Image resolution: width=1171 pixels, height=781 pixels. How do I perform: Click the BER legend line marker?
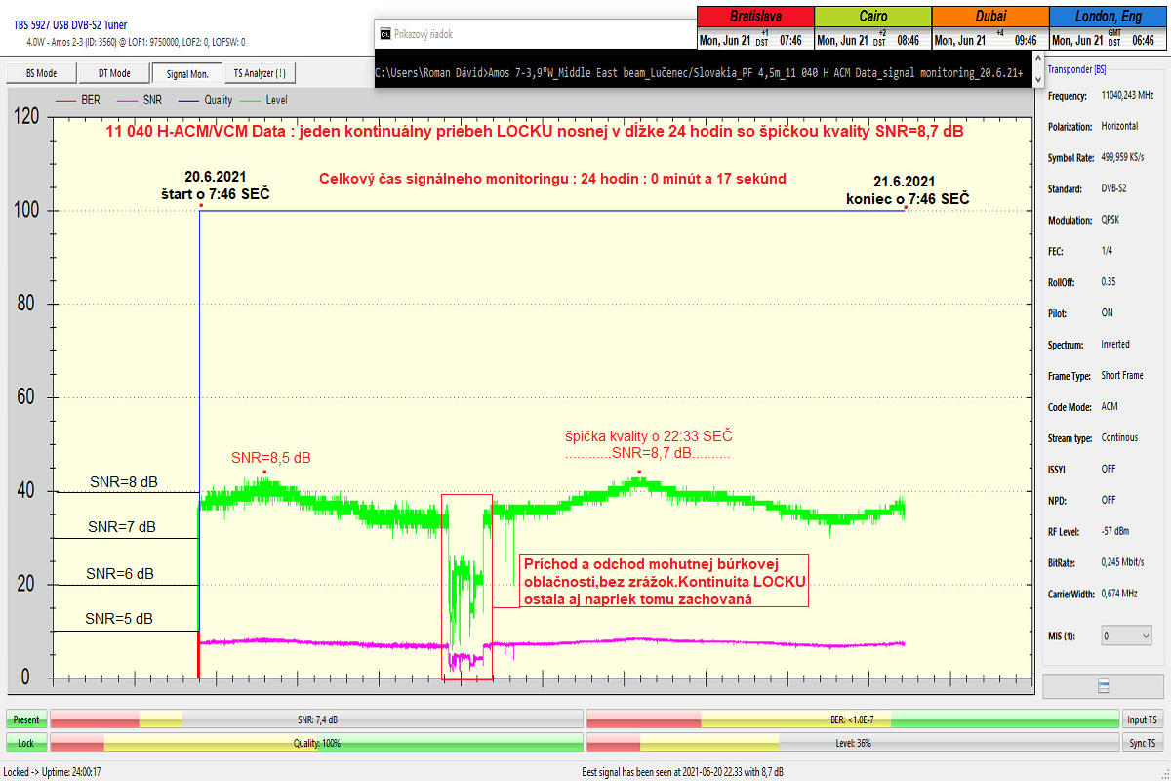coord(66,100)
